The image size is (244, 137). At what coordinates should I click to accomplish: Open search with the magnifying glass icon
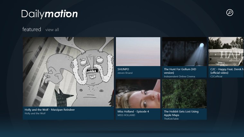(230, 13)
